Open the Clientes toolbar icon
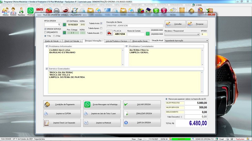This screenshot has width=252, height=141. (x=6, y=12)
